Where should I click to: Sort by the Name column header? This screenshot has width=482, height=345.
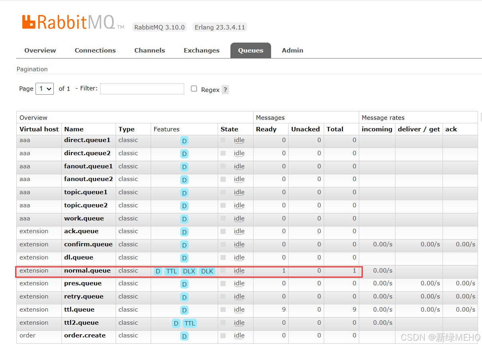[x=74, y=129]
